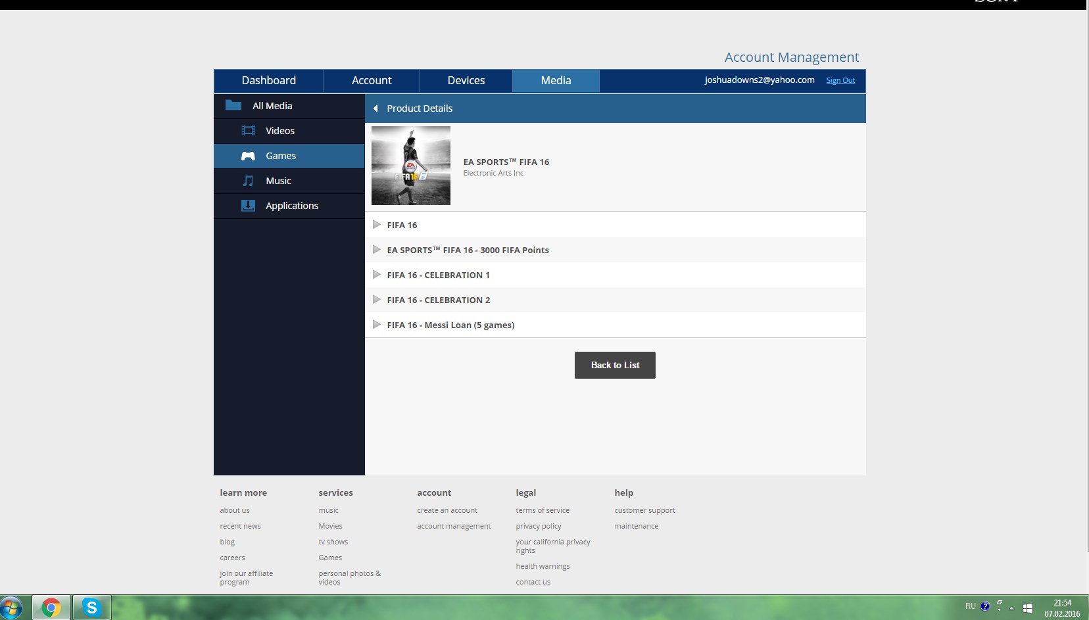Open the careers footer link

click(232, 558)
